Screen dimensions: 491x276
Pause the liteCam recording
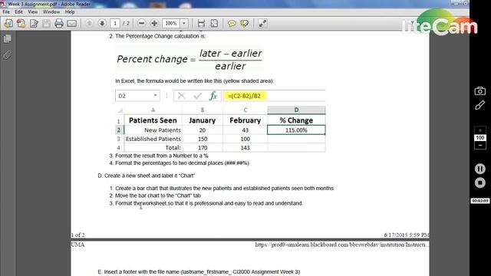[479, 169]
